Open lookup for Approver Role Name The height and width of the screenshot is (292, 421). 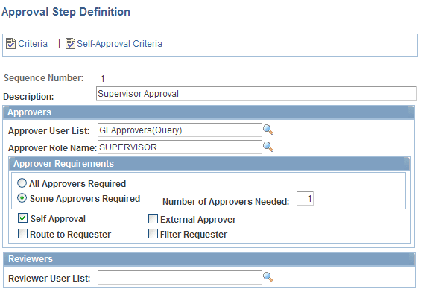coord(268,147)
